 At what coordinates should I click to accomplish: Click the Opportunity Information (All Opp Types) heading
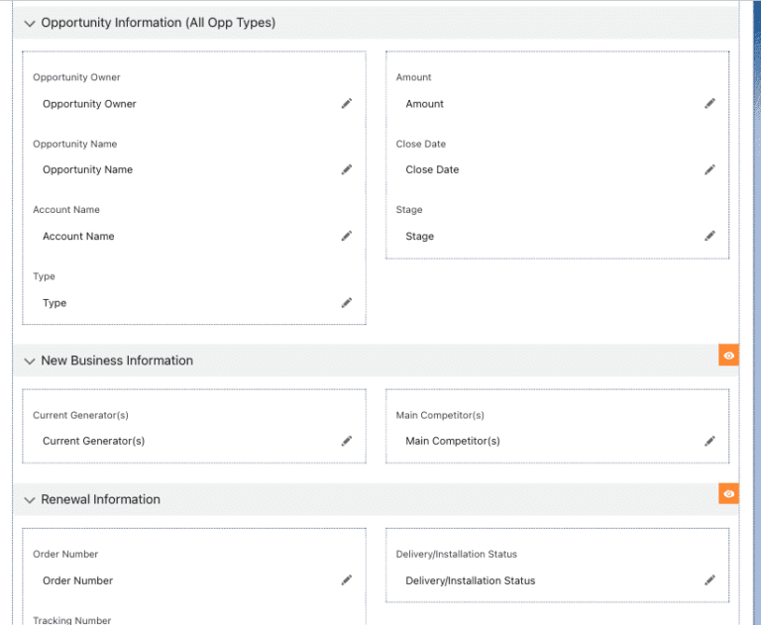click(x=159, y=23)
